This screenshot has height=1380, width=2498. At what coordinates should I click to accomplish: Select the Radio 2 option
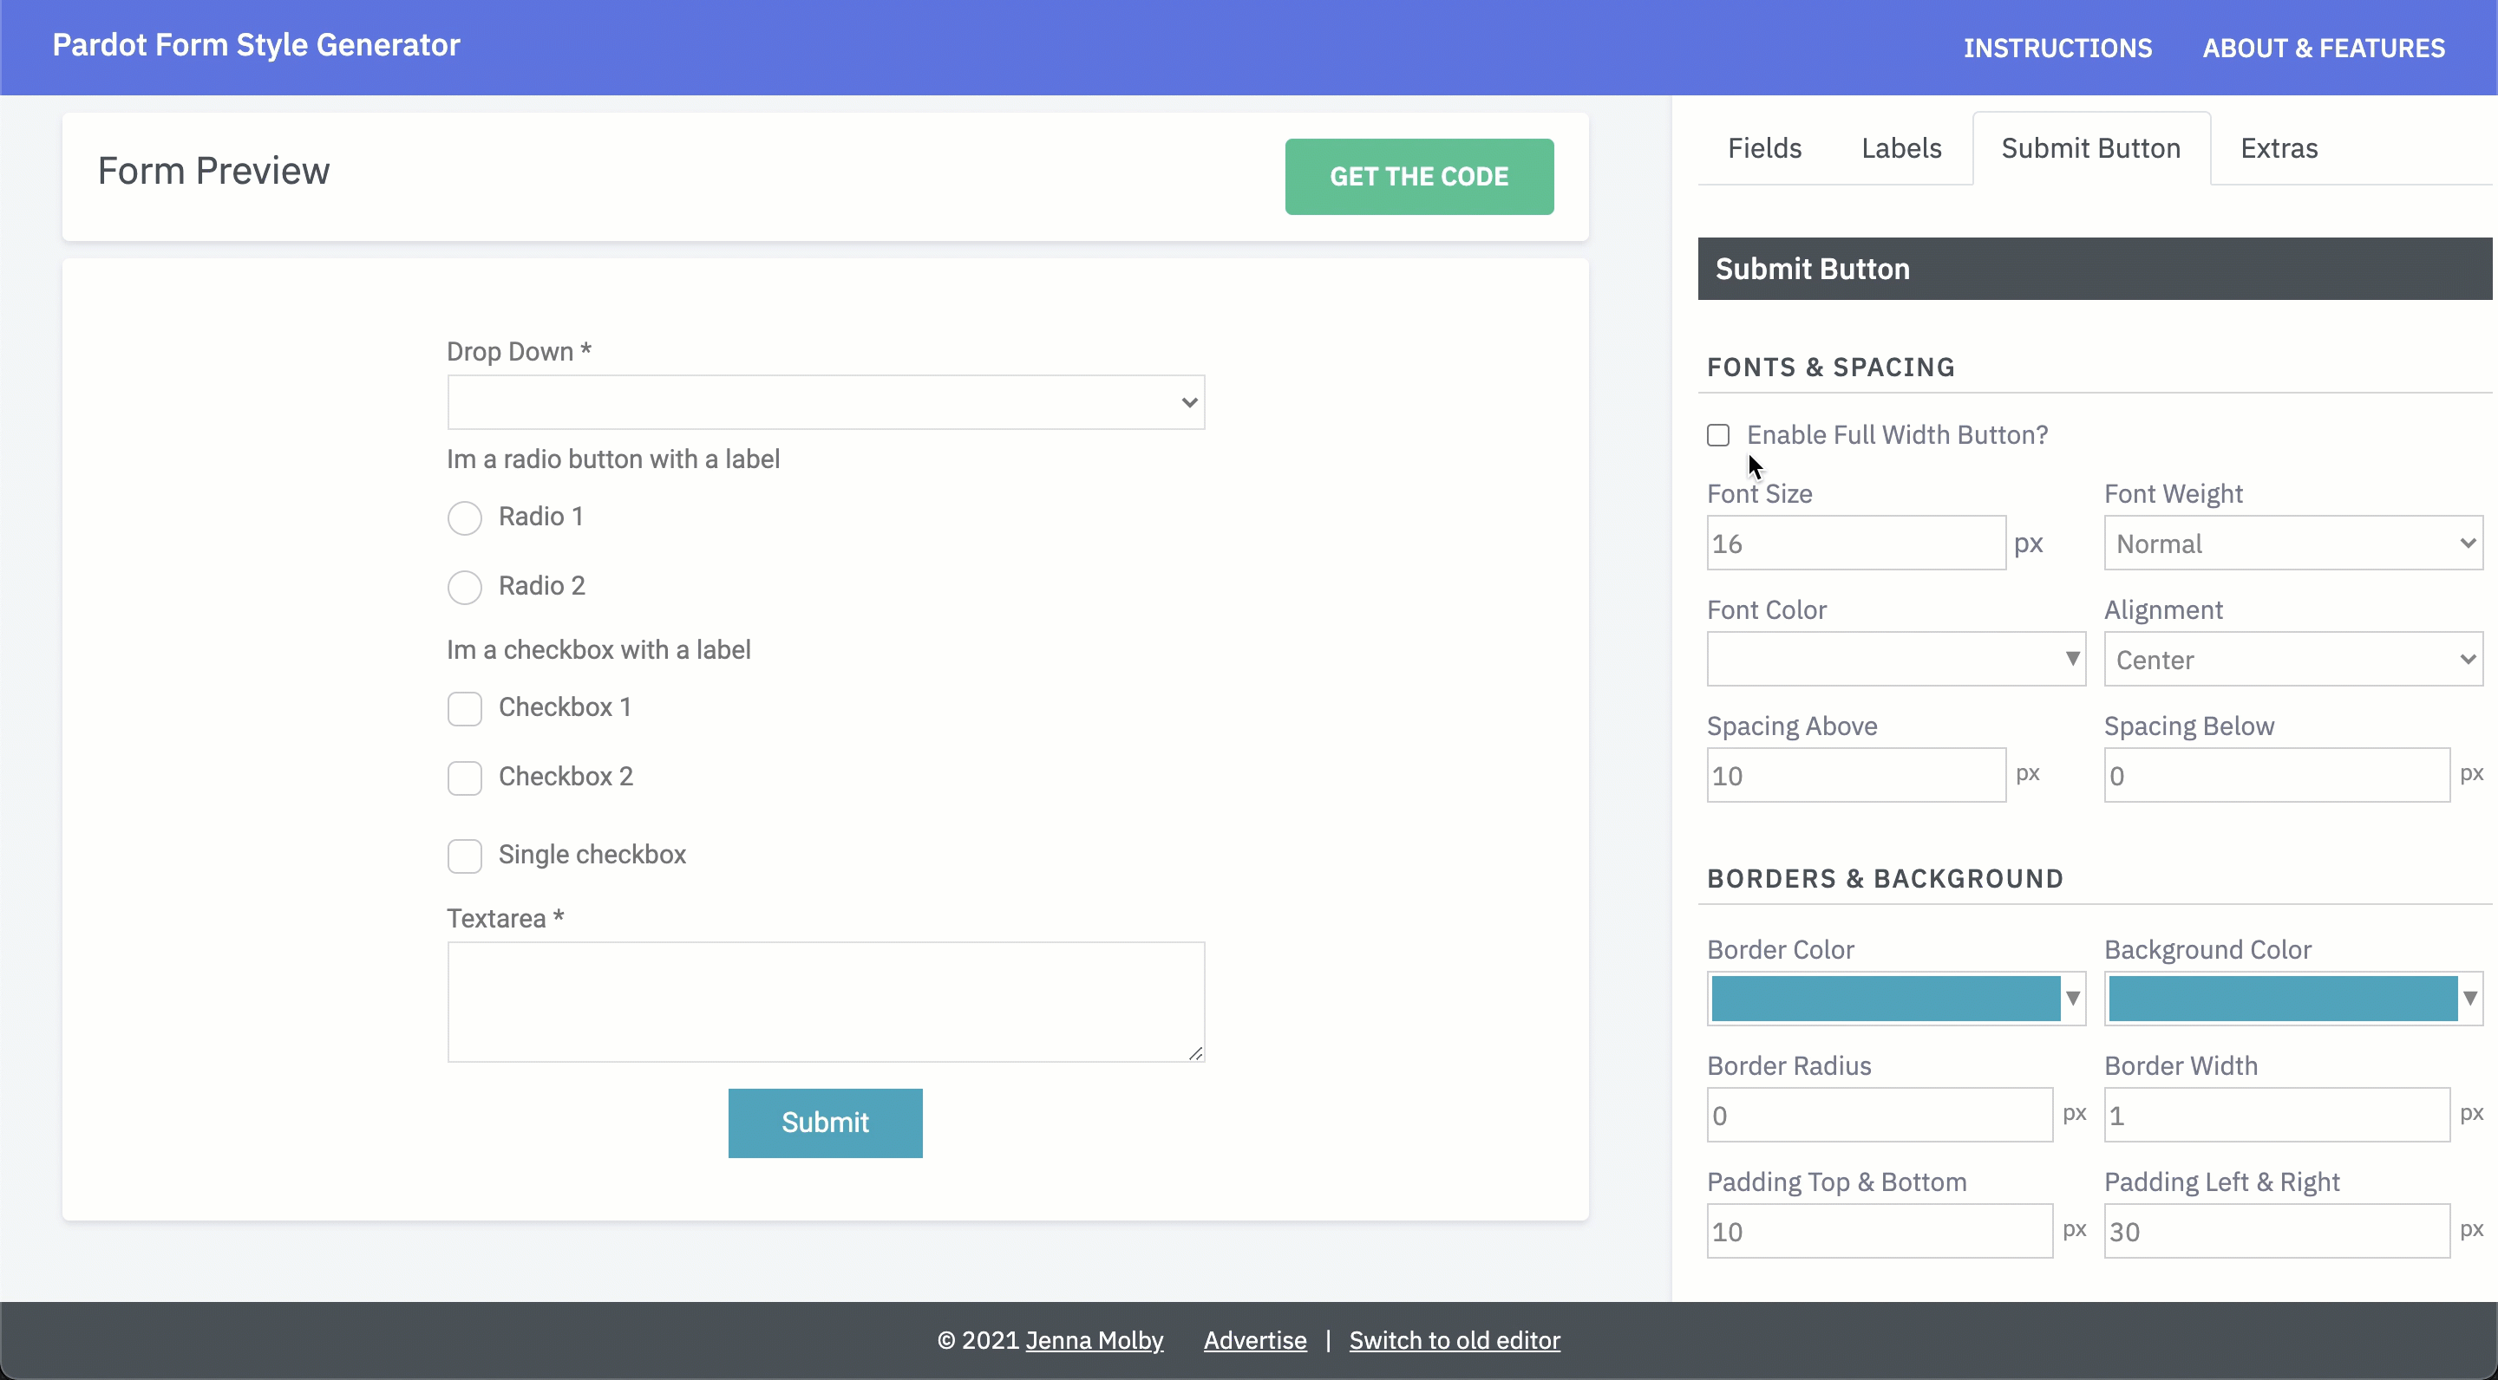[x=465, y=587]
